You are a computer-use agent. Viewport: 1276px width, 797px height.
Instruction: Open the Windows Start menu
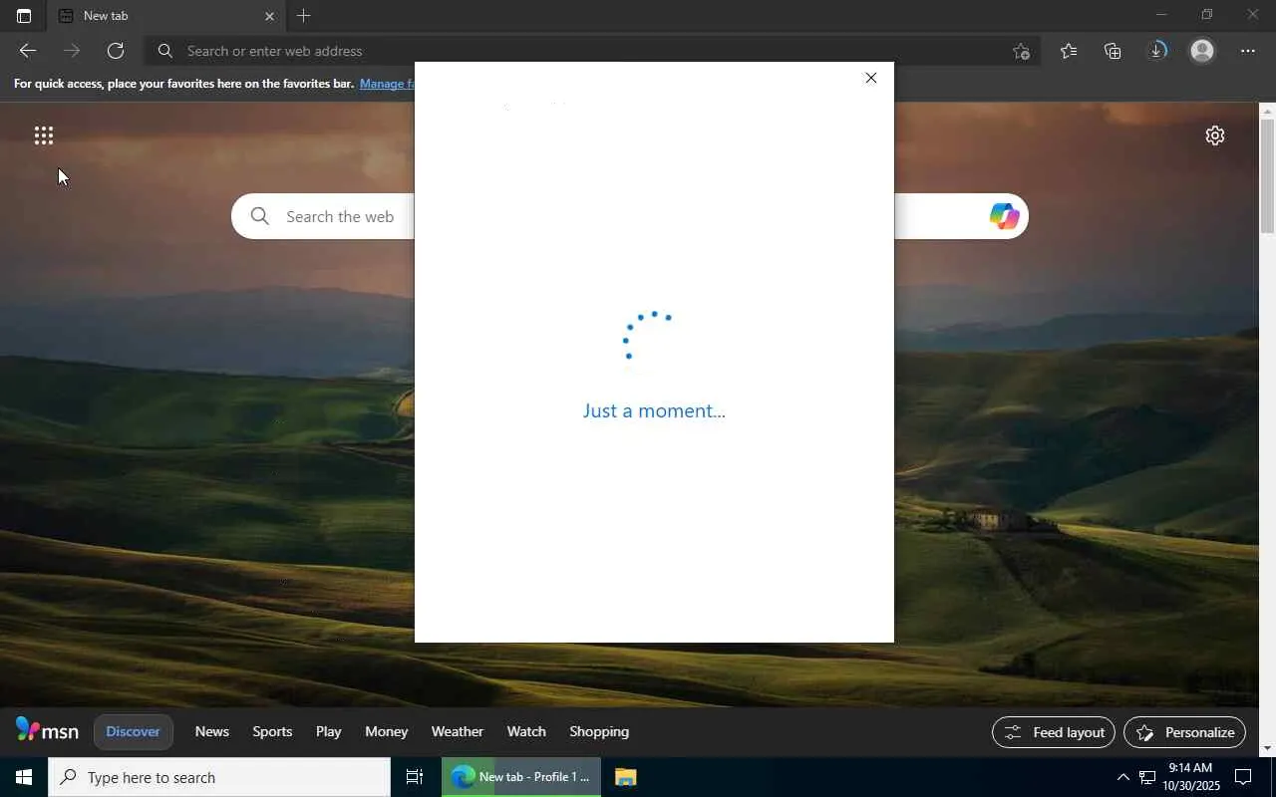24,777
